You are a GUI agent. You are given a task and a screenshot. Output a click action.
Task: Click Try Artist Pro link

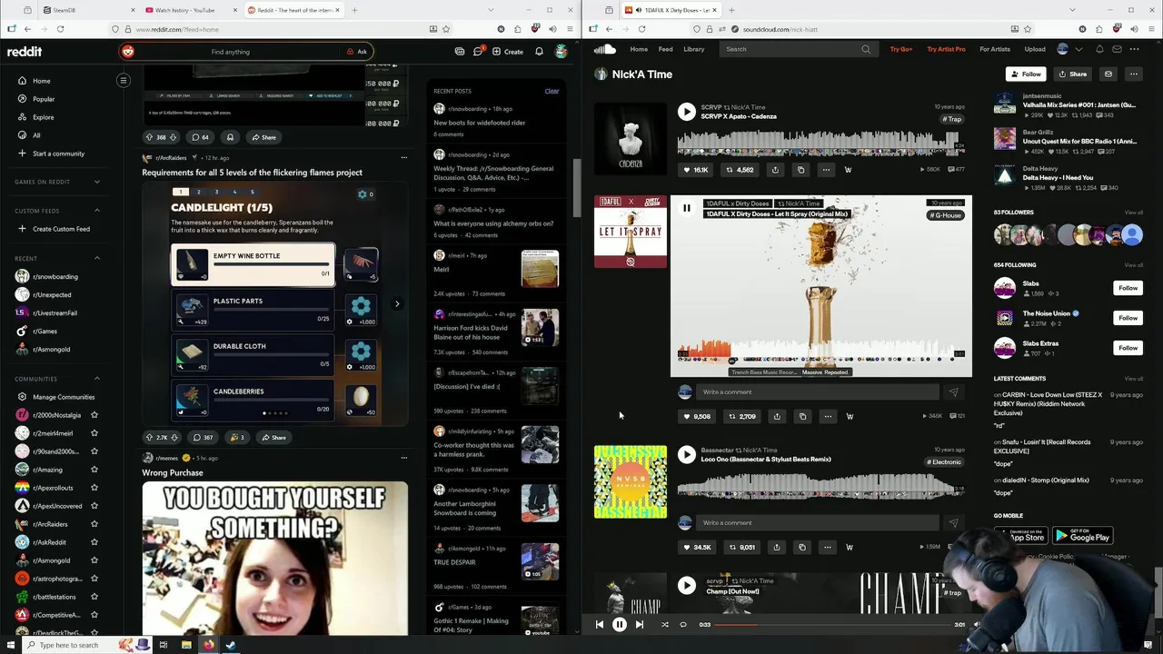(946, 49)
